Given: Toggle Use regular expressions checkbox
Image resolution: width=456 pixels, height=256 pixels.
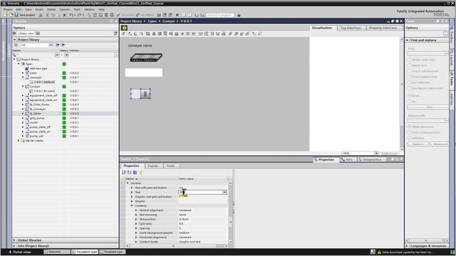Looking at the screenshot, I should [x=410, y=88].
